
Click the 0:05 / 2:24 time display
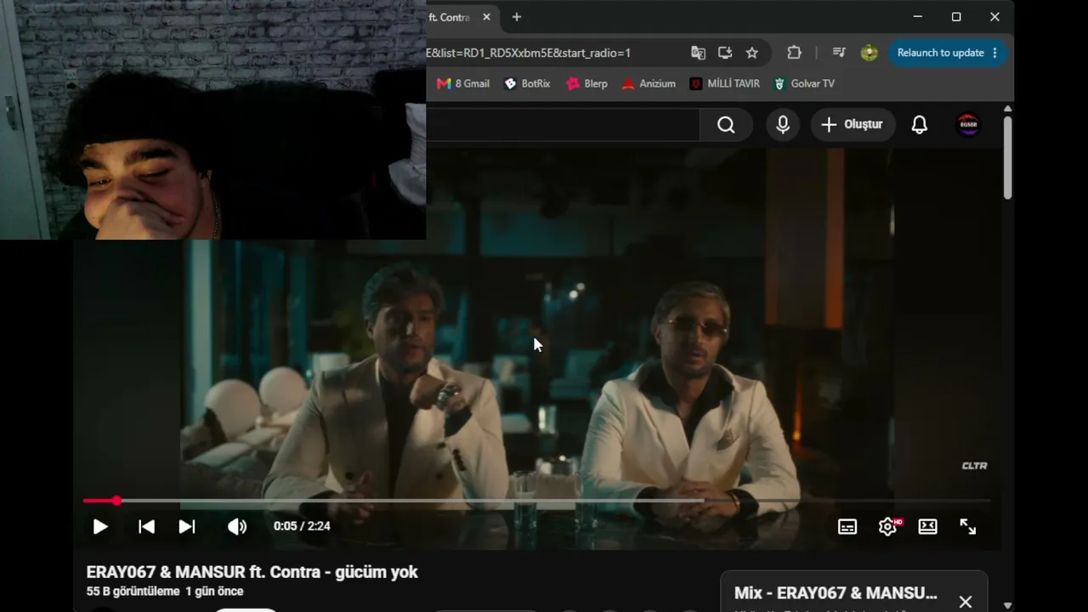click(x=302, y=526)
